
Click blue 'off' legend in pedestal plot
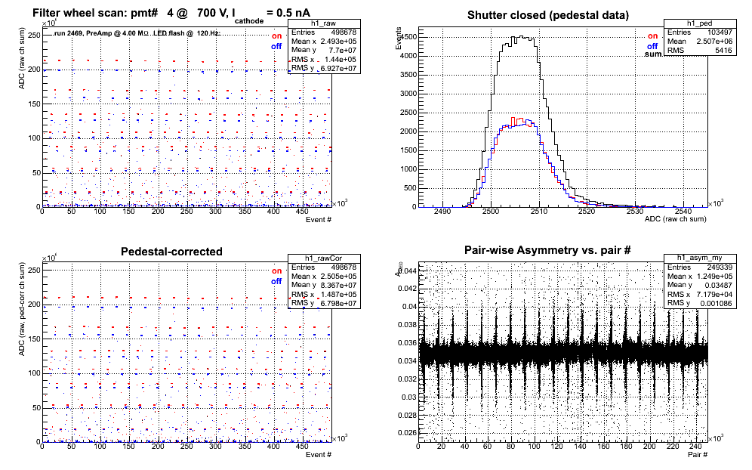click(x=652, y=46)
